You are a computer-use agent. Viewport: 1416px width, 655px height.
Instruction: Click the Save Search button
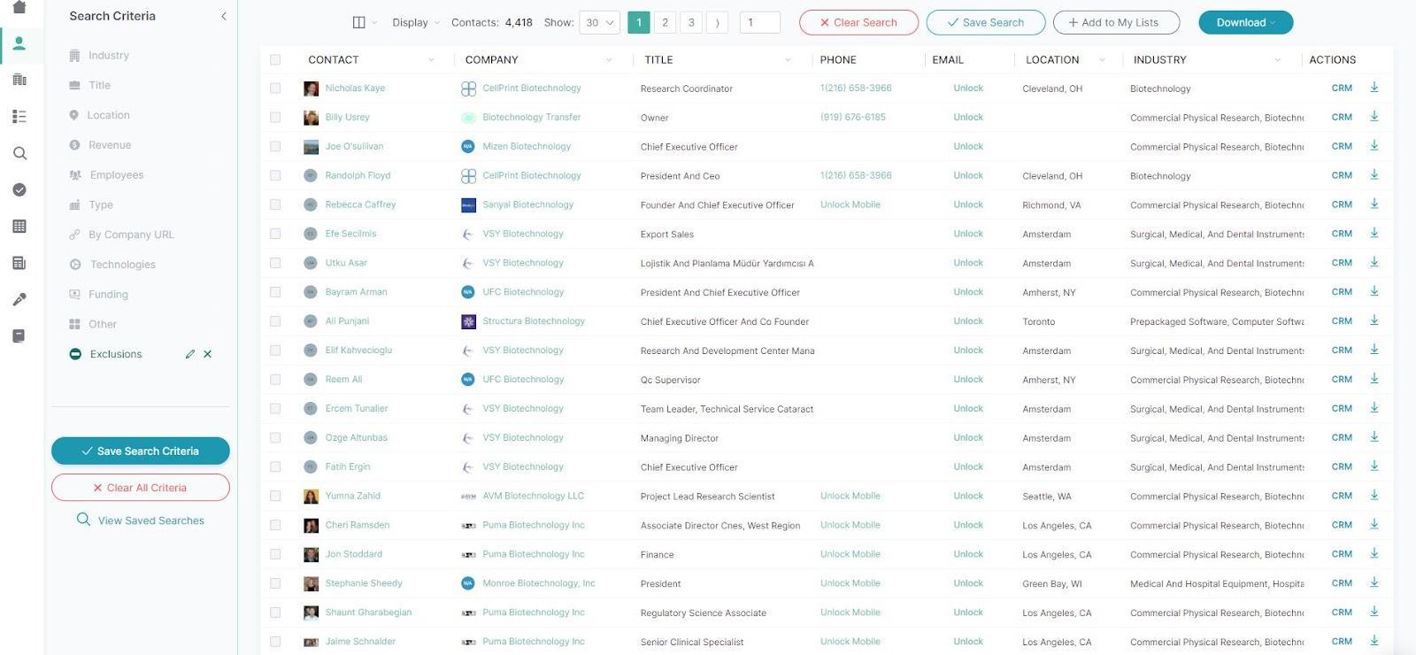985,22
